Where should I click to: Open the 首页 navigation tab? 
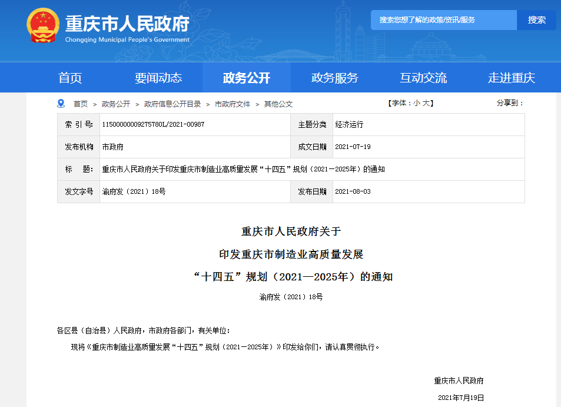point(70,78)
